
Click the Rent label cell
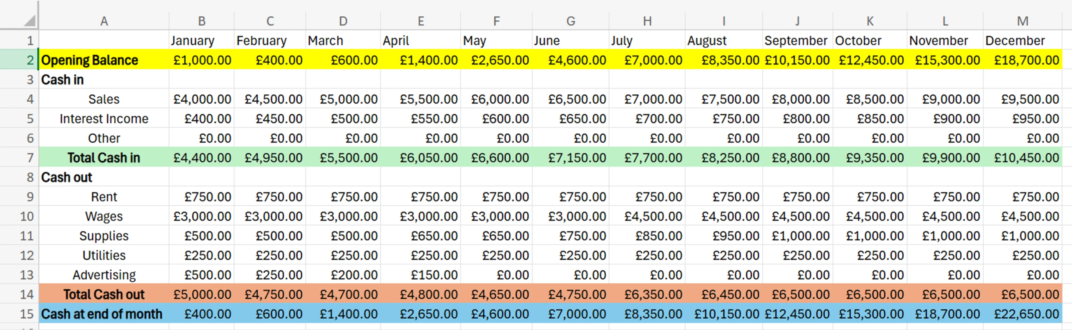(104, 197)
